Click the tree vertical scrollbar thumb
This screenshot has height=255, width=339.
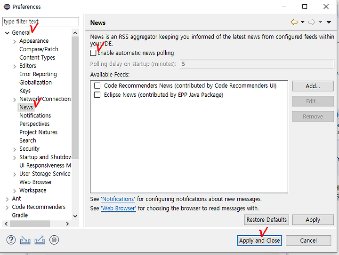(75, 98)
